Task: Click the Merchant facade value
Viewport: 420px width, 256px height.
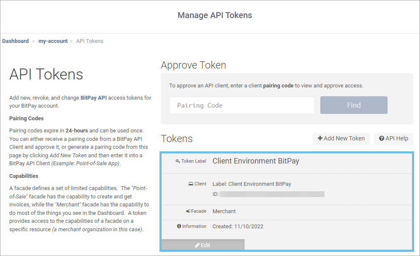Action: (224, 211)
